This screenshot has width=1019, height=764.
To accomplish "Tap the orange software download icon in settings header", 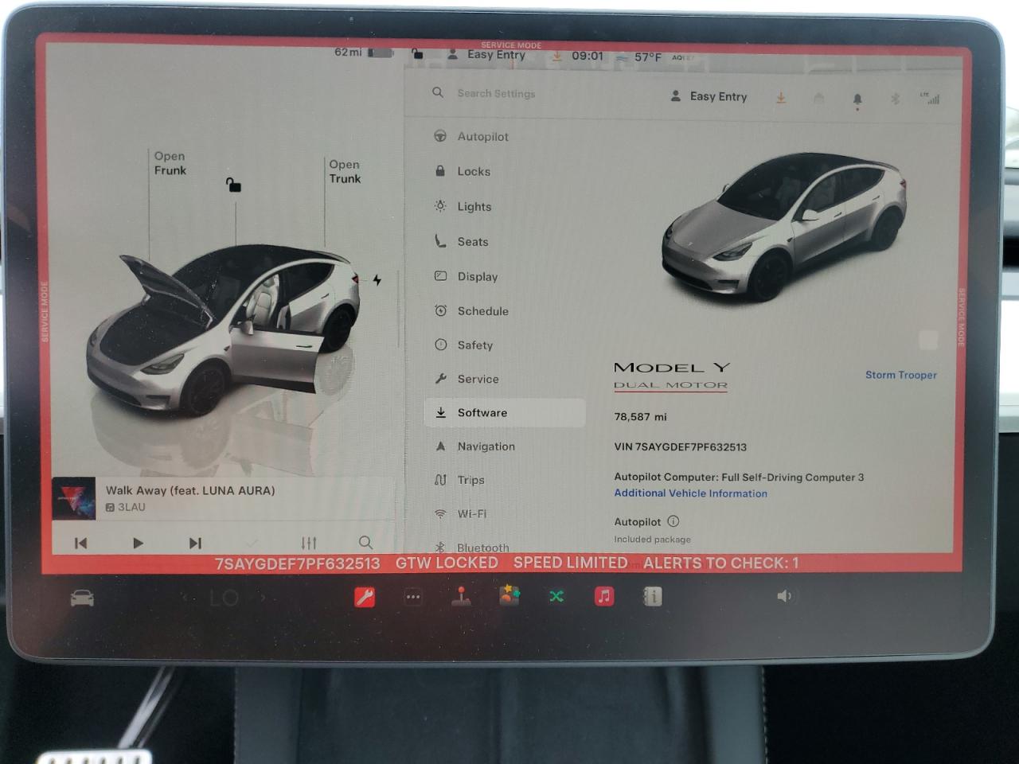I will point(781,97).
